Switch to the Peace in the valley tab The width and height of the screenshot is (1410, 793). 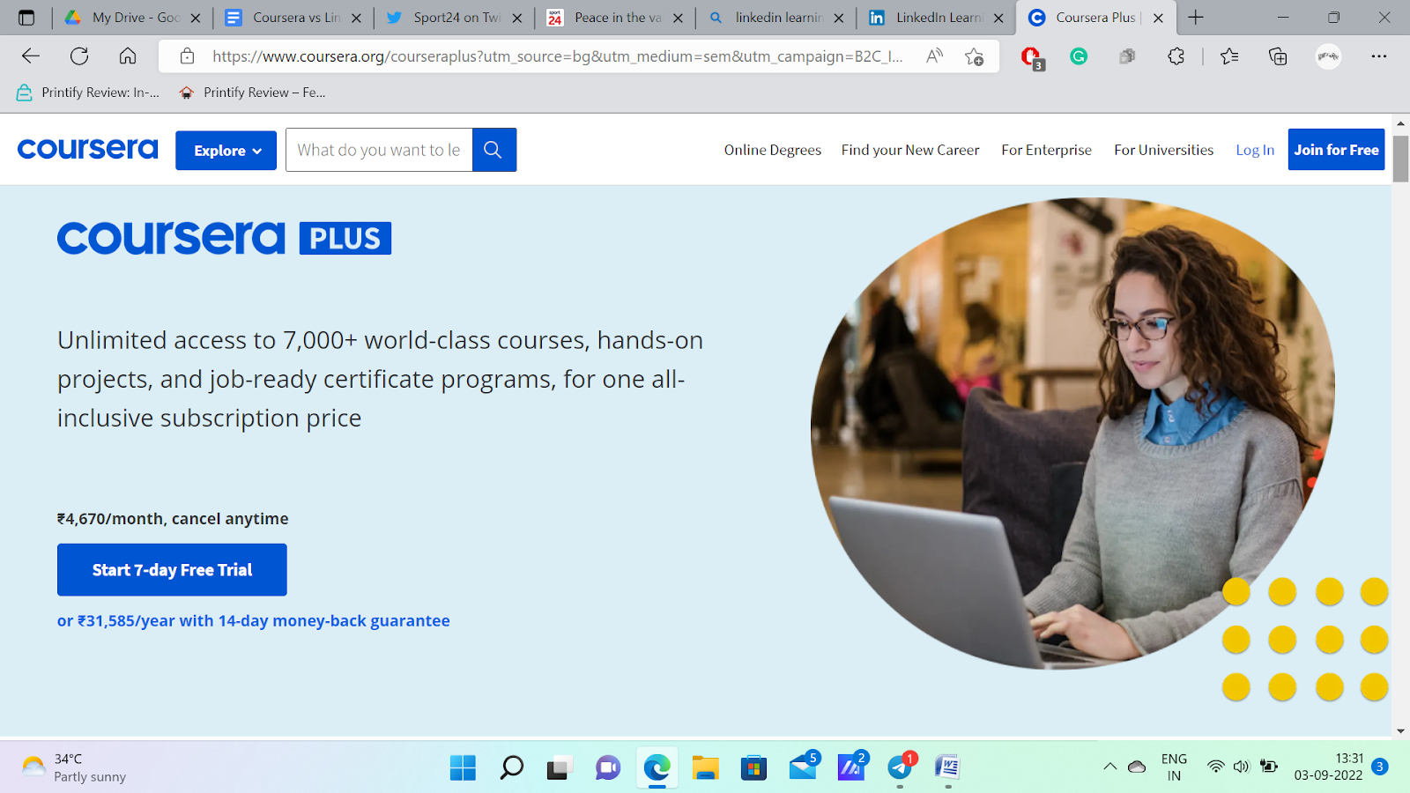615,18
